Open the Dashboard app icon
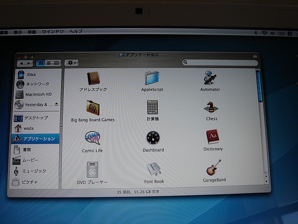298x224 pixels. [153, 139]
